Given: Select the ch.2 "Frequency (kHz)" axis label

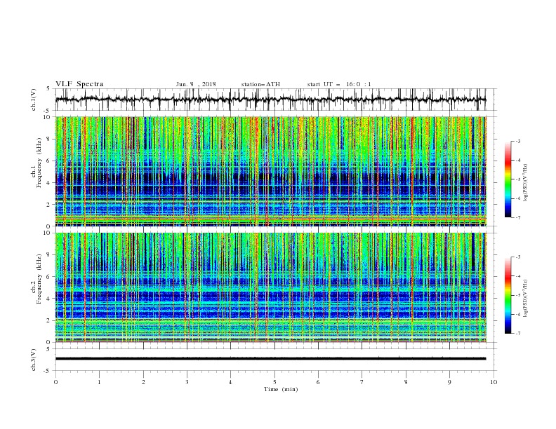Looking at the screenshot, I should point(39,279).
